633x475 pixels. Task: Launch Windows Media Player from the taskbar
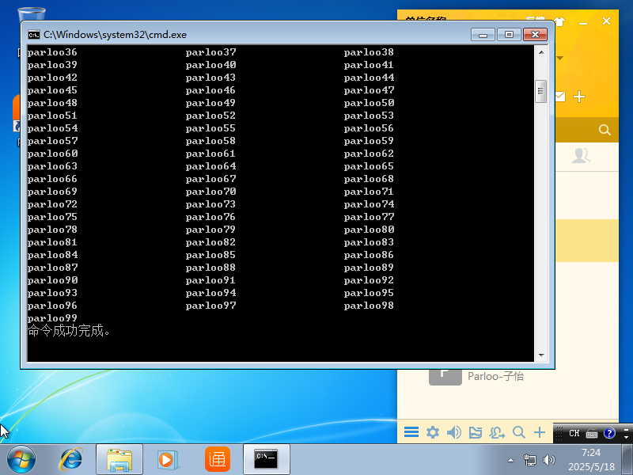(x=168, y=460)
